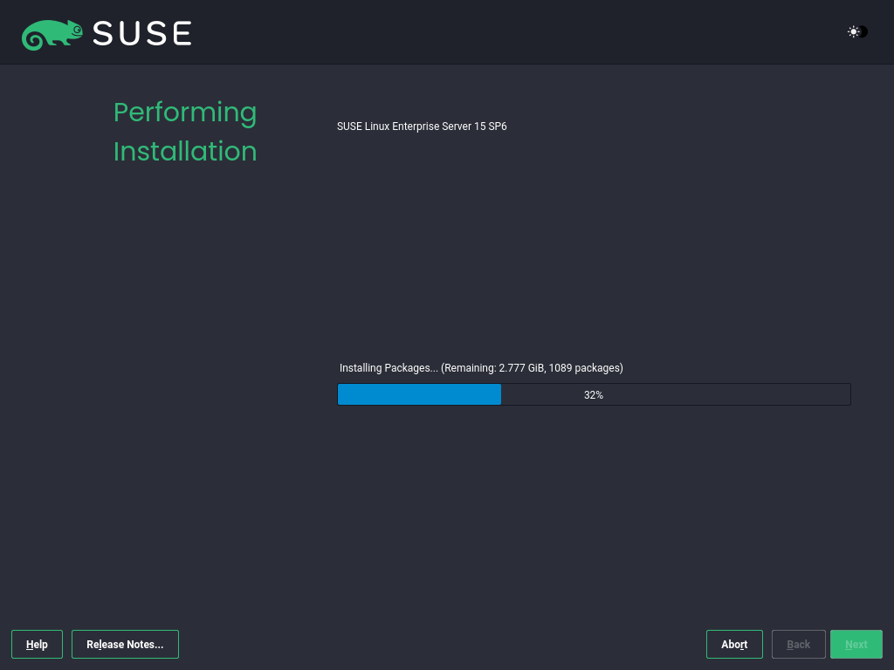This screenshot has width=894, height=670.
Task: Select the 'Installing Packages...' status text
Action: [389, 368]
